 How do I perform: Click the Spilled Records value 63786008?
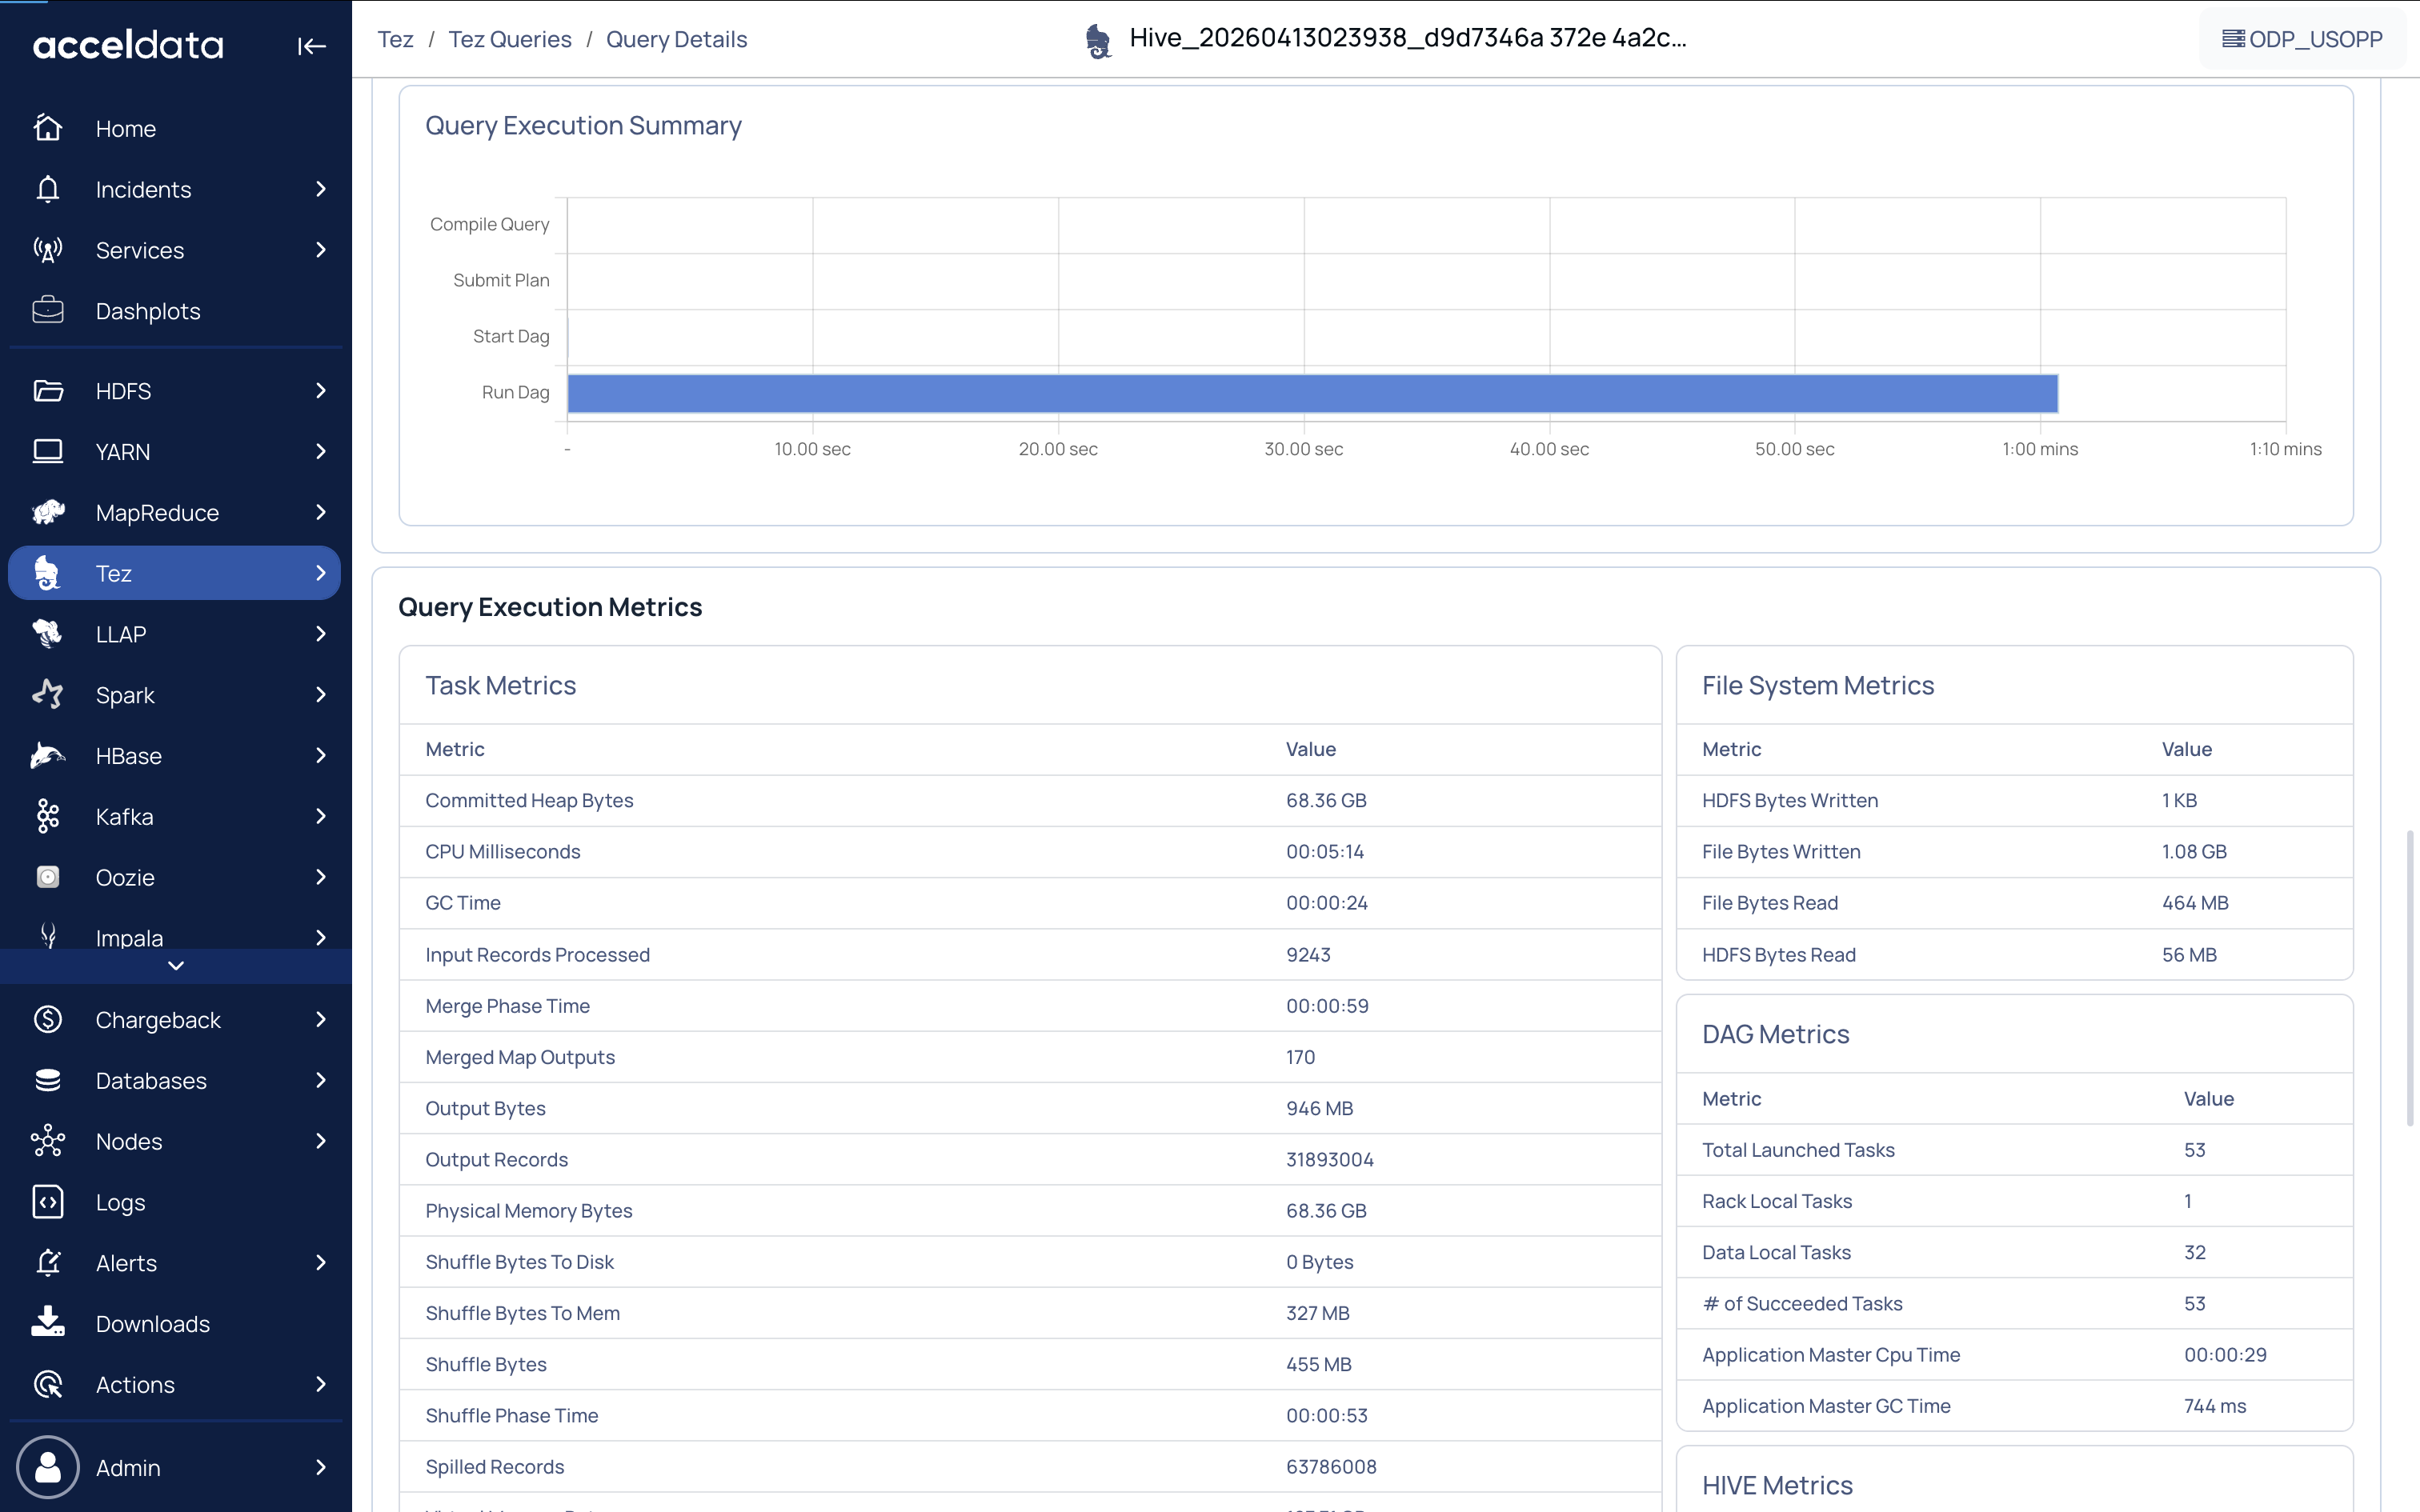point(1331,1467)
